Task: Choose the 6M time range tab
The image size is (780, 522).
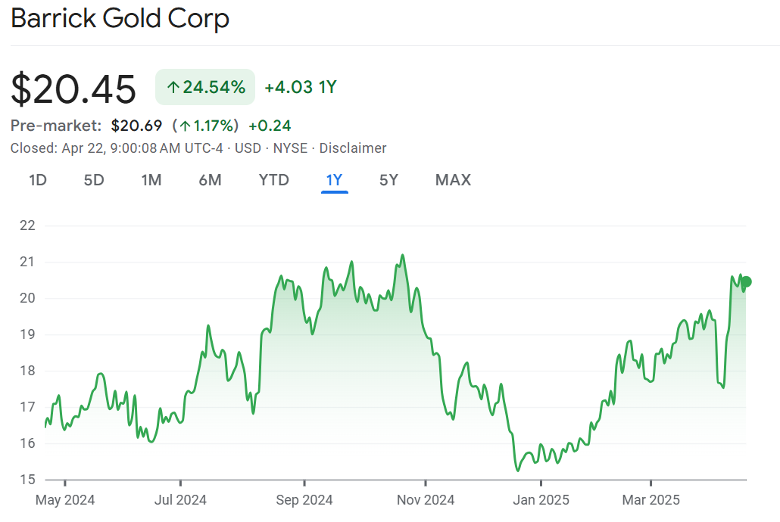Action: (210, 180)
